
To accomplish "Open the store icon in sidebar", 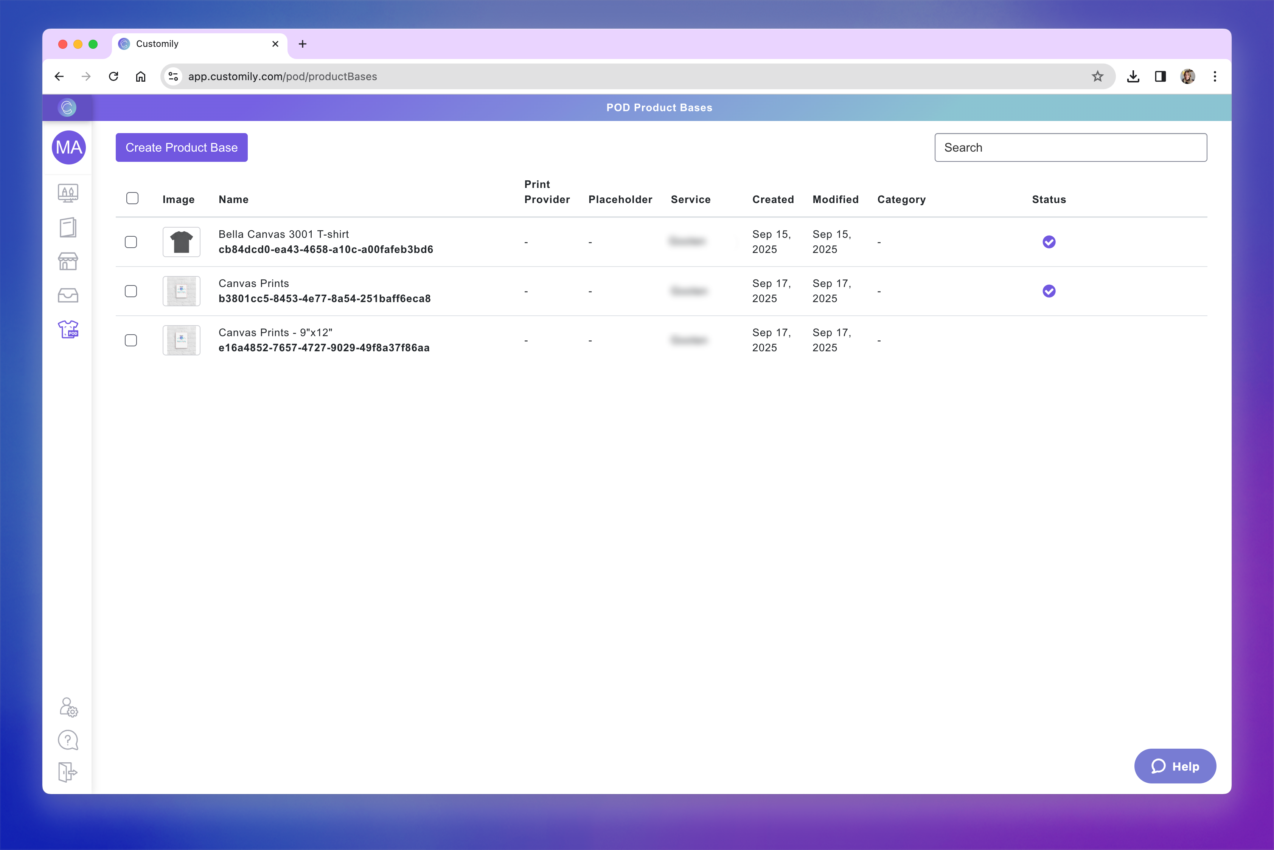I will (x=68, y=261).
